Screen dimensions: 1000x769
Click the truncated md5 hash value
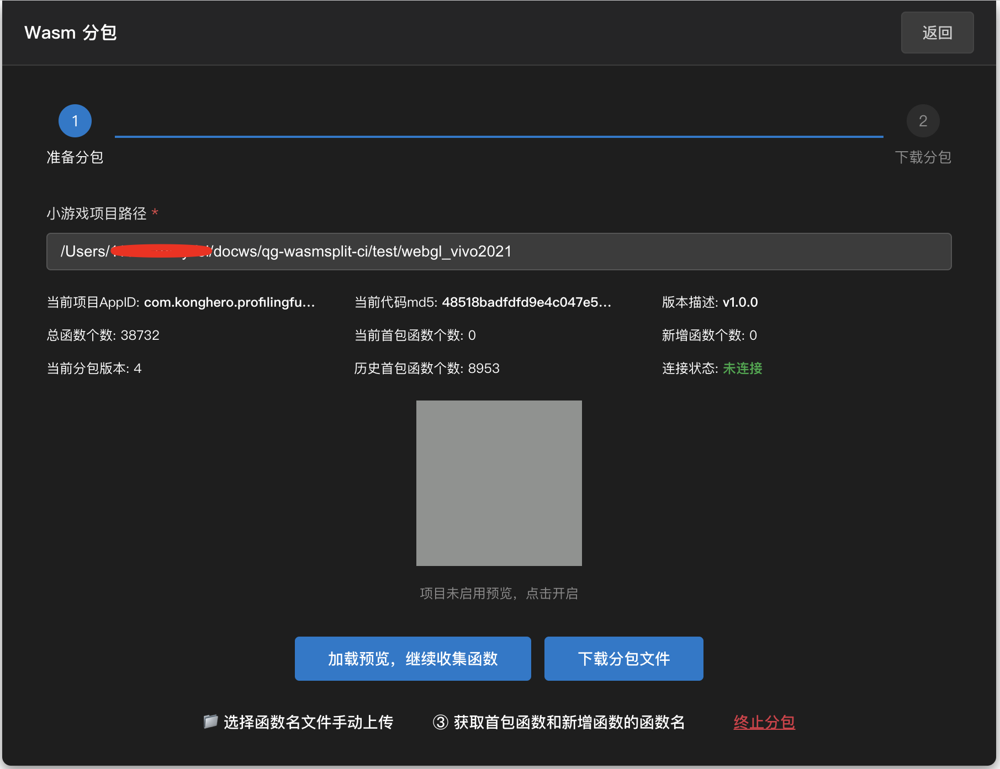pyautogui.click(x=526, y=302)
